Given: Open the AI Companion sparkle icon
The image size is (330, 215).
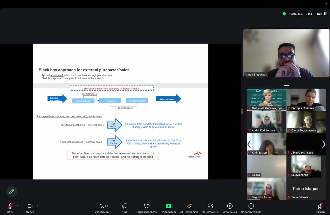Looking at the screenshot, I should [189, 206].
